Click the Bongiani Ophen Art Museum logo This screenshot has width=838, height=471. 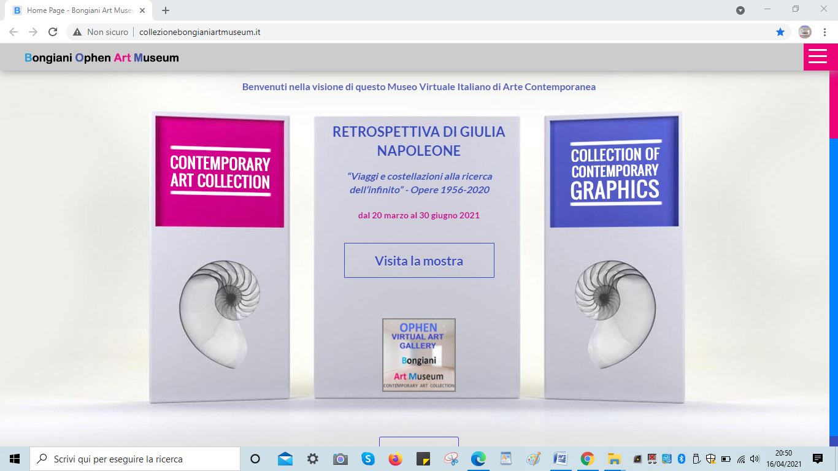102,58
